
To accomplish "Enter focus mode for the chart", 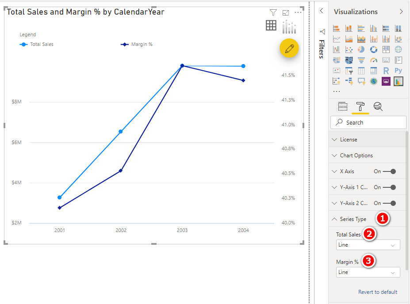I will tap(286, 12).
